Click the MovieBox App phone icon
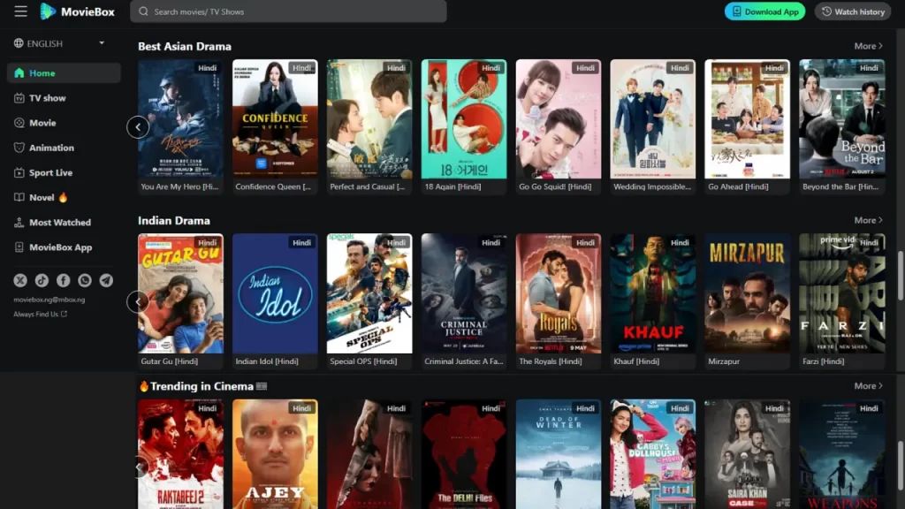The height and width of the screenshot is (509, 905). (19, 247)
